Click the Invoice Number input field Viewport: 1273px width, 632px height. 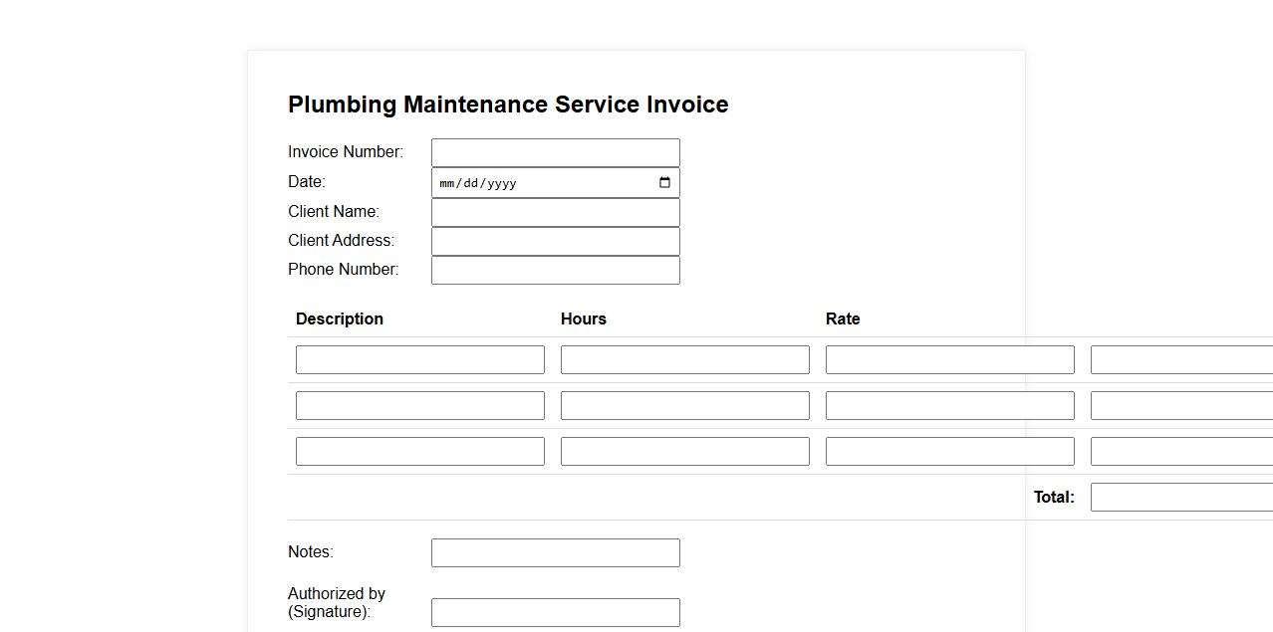pos(555,153)
